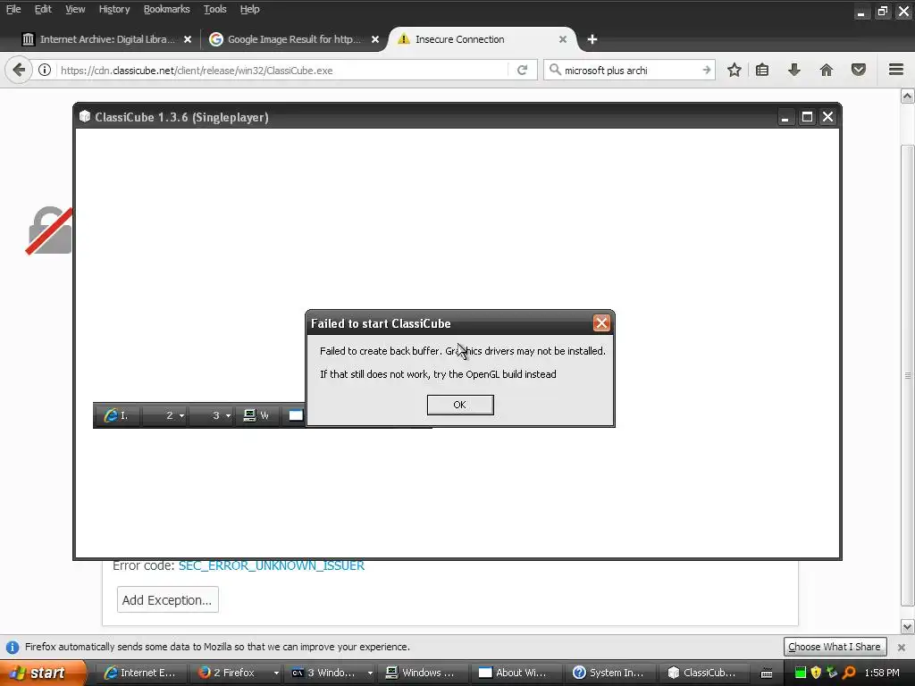Screen dimensions: 915x686
Task: Click the Pocket save icon
Action: tap(859, 70)
